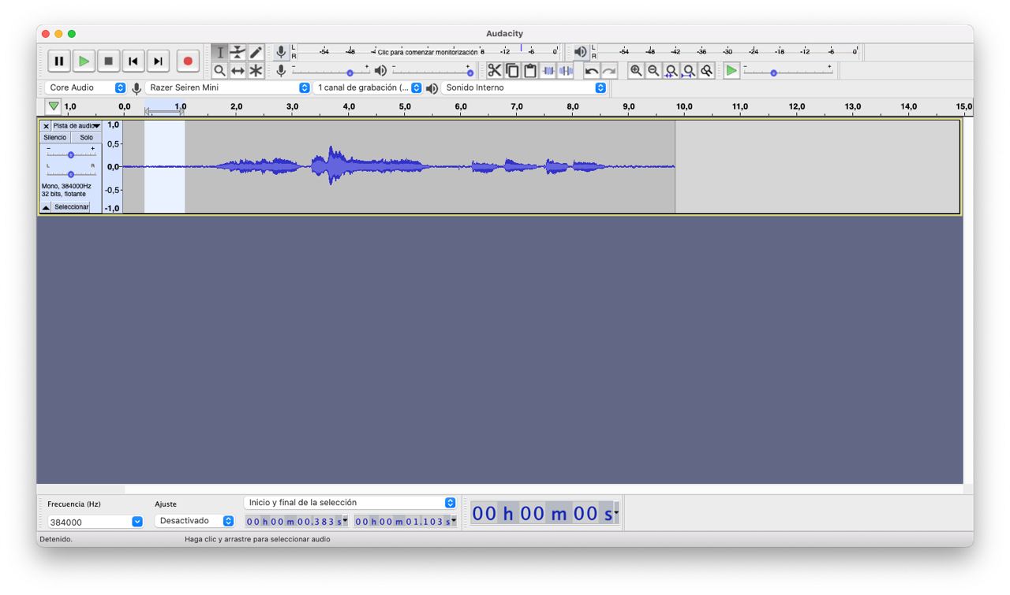Set the playback speed slider
This screenshot has height=595, width=1010.
[x=787, y=71]
